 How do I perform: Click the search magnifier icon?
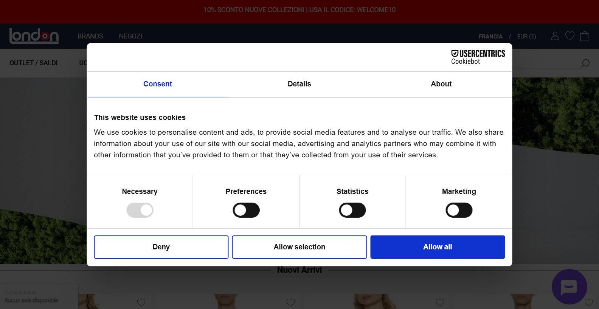(585, 63)
